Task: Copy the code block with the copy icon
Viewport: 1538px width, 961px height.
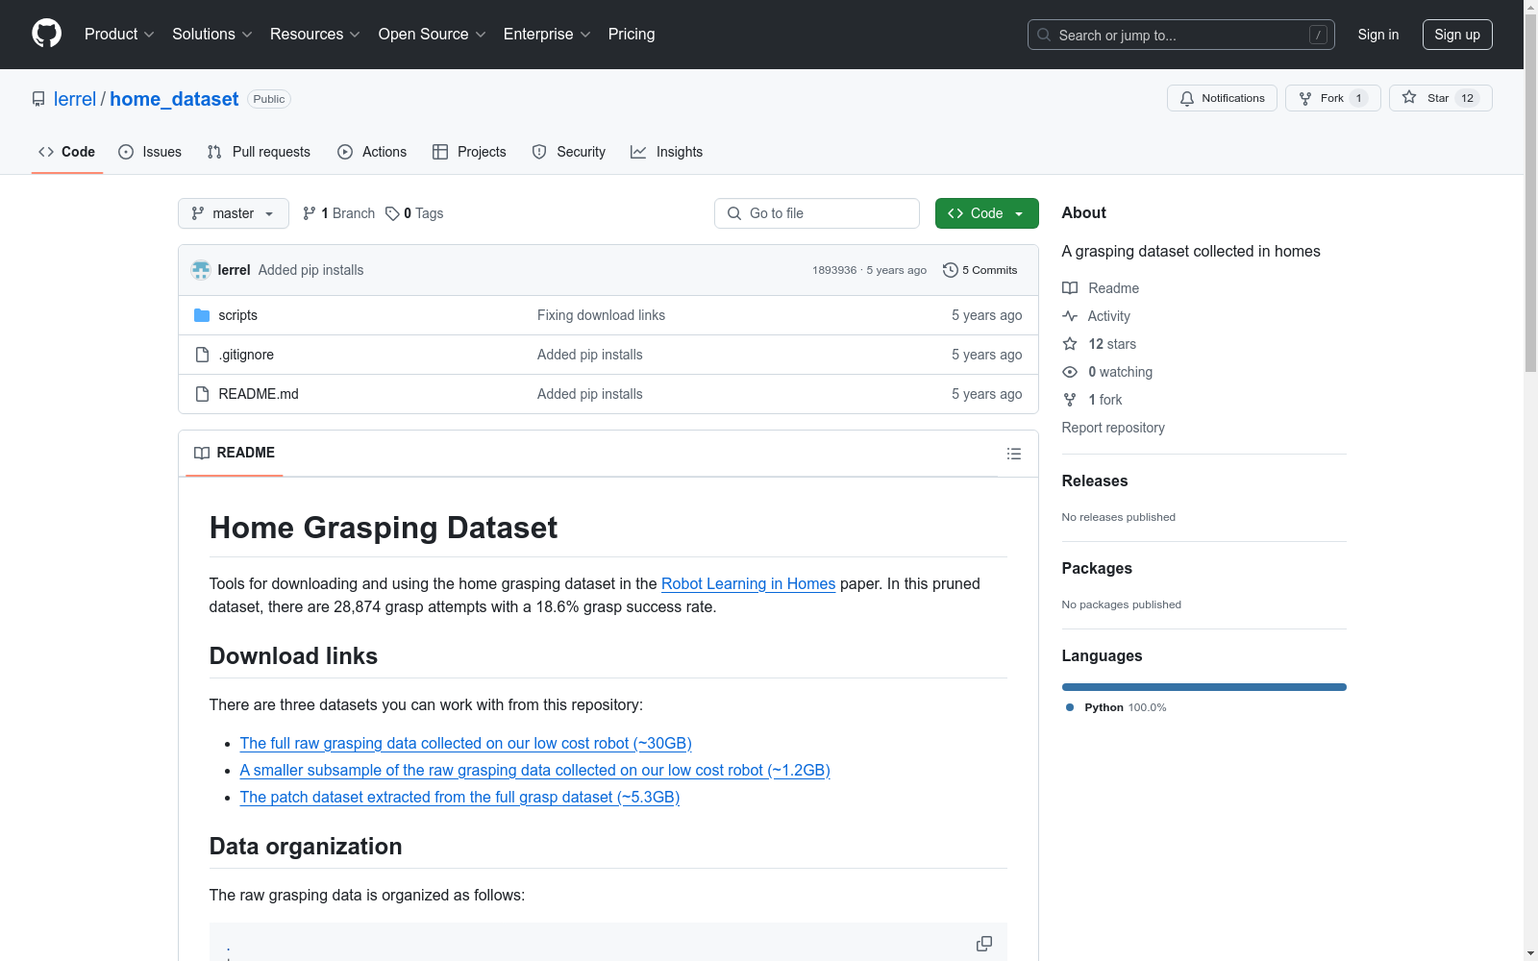Action: [x=984, y=944]
